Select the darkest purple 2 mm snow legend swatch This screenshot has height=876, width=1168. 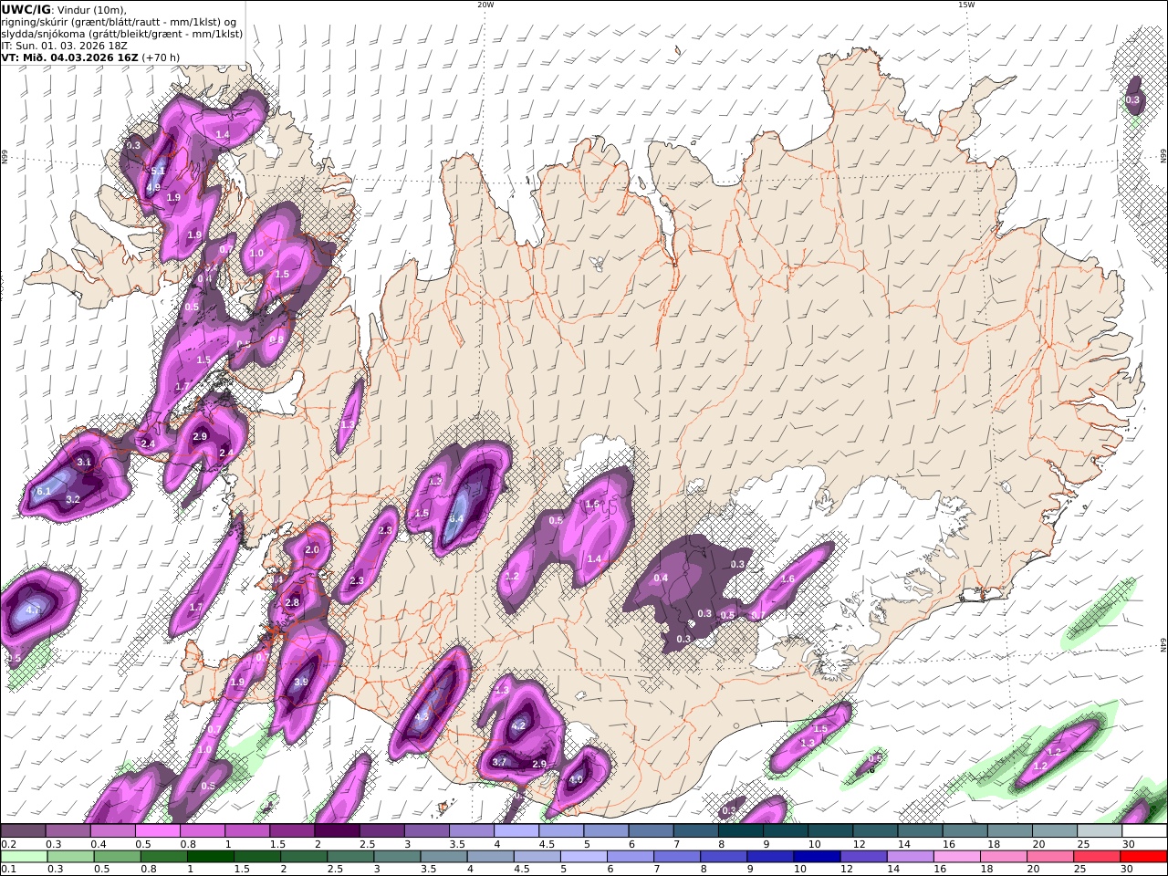point(337,830)
